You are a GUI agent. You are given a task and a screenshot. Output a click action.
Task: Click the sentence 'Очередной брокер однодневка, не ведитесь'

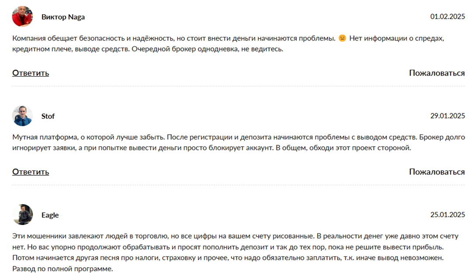click(207, 49)
